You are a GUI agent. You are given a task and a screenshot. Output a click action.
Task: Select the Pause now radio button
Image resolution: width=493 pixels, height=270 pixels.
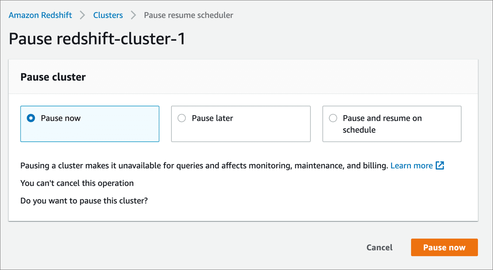(x=31, y=118)
